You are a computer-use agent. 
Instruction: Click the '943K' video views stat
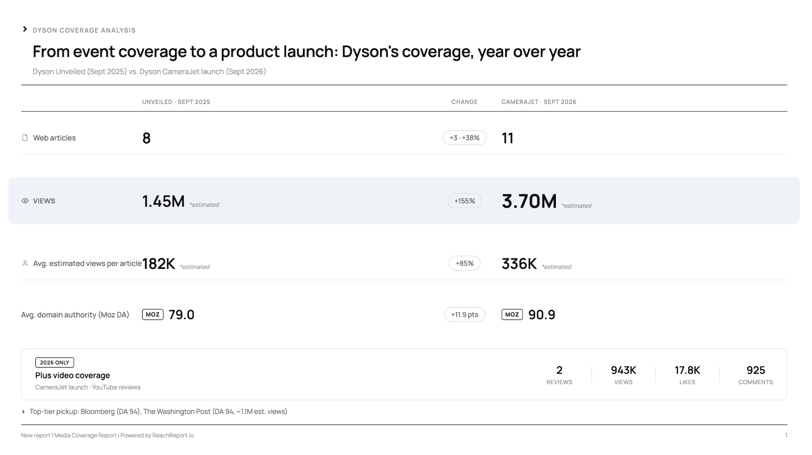pyautogui.click(x=624, y=370)
